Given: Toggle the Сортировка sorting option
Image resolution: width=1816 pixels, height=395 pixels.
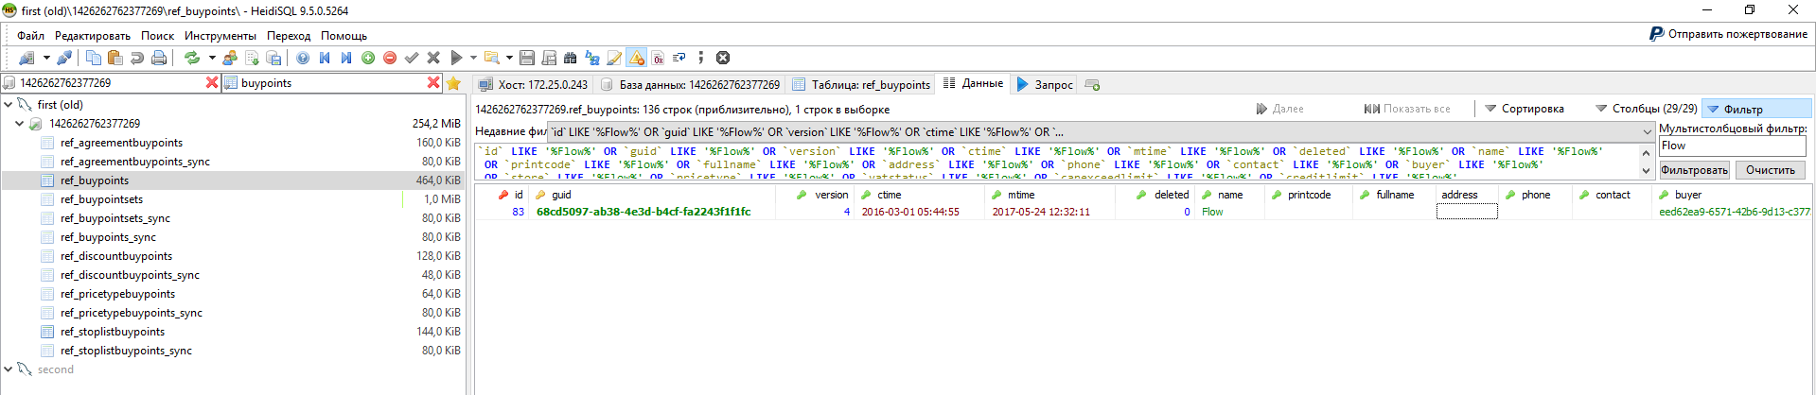Looking at the screenshot, I should (x=1525, y=109).
